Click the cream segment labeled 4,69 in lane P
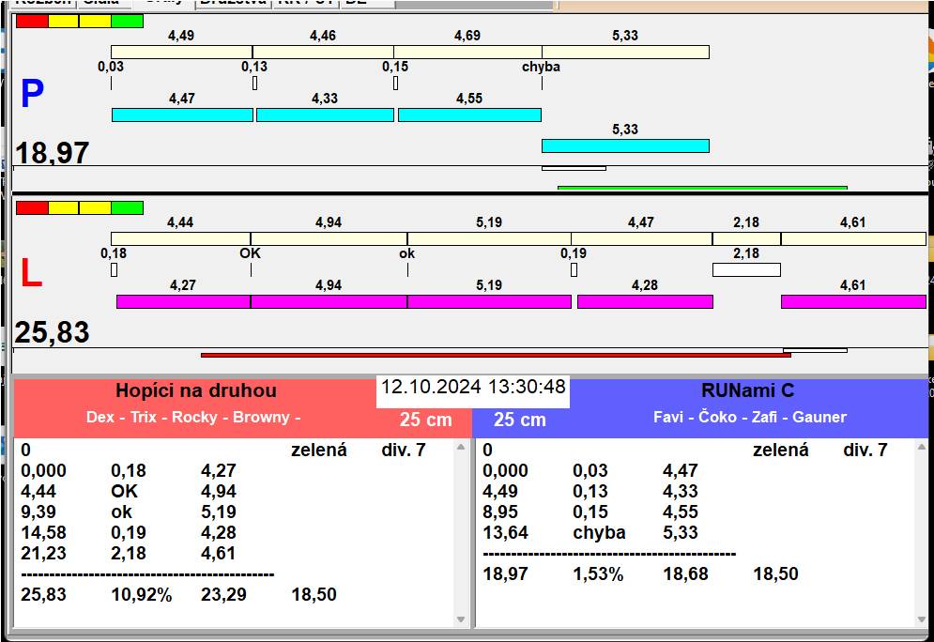 point(467,52)
